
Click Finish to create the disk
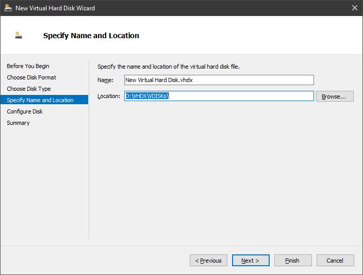[293, 261]
